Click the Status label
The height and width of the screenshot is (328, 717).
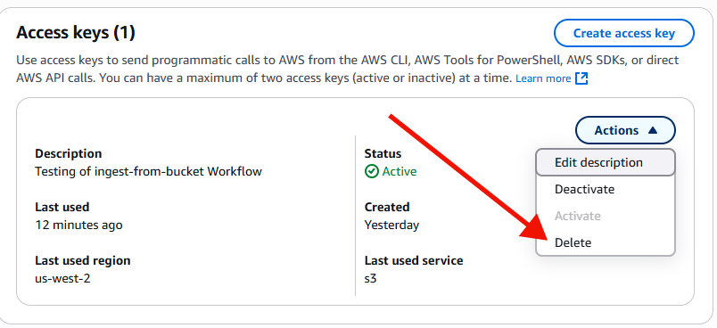pyautogui.click(x=383, y=153)
